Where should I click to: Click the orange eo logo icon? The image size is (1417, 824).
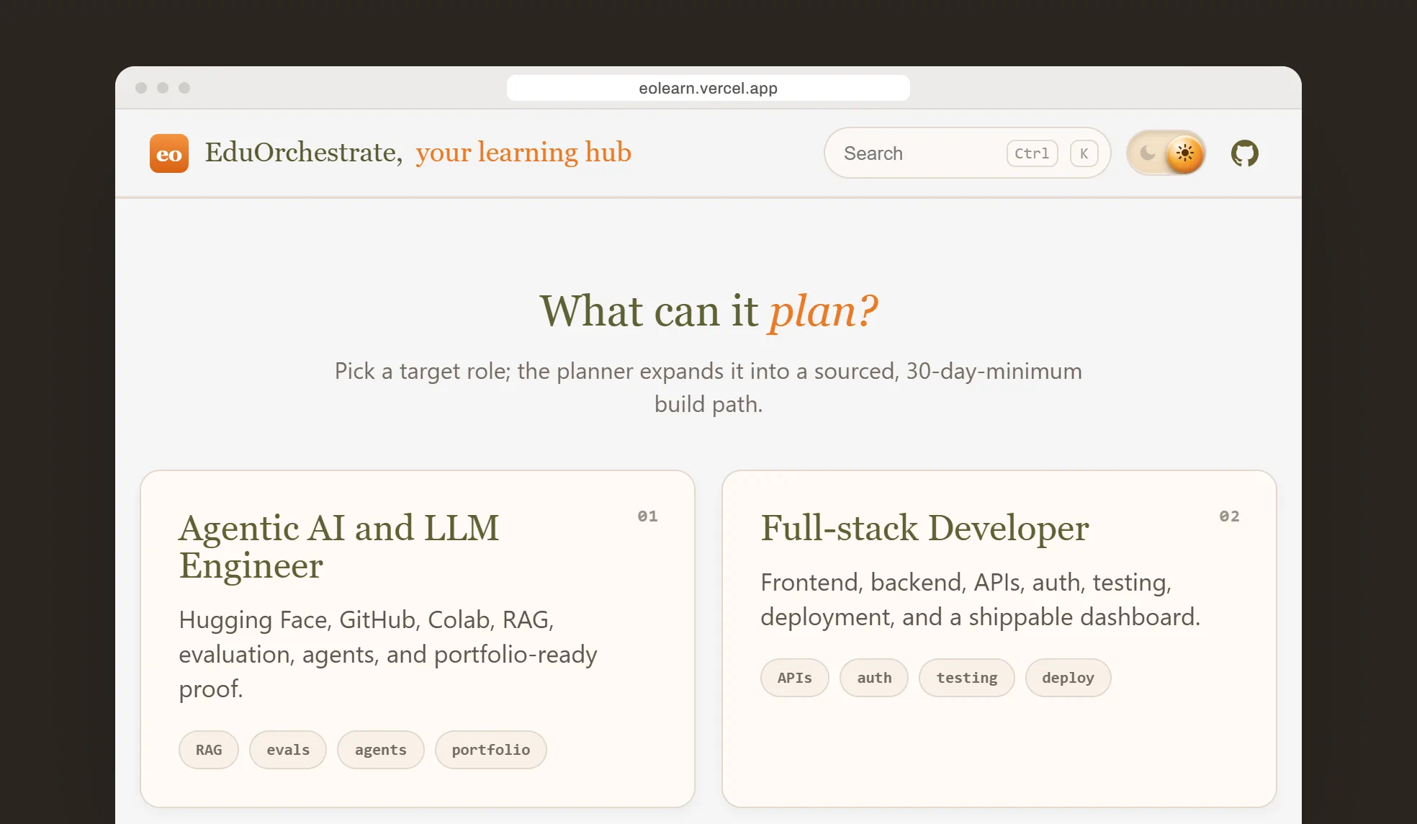coord(169,153)
